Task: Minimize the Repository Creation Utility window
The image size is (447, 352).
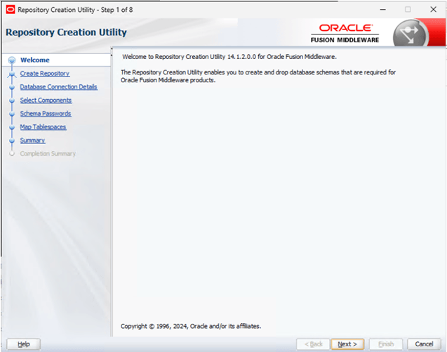Action: tap(383, 9)
